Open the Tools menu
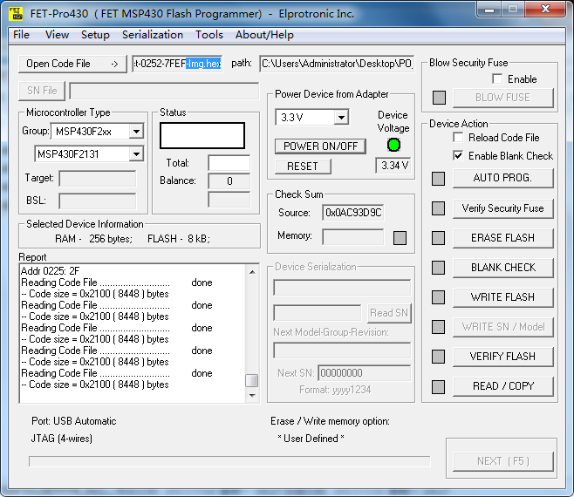This screenshot has width=574, height=497. (x=209, y=35)
